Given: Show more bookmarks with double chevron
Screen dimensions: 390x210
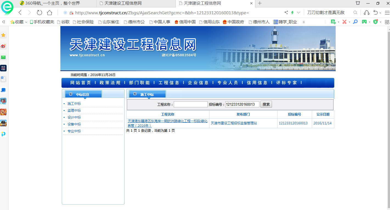Looking at the screenshot, I should coord(304,22).
